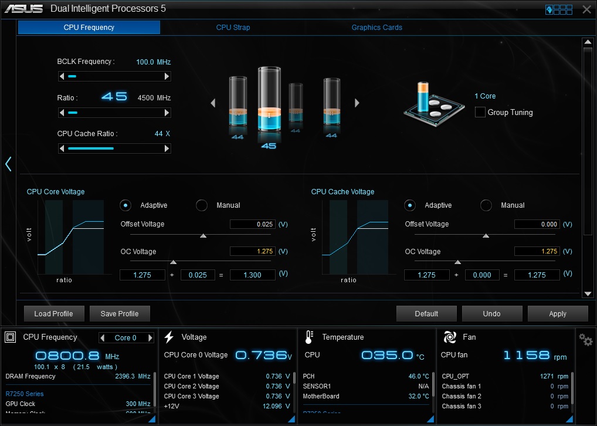Screen dimensions: 597x426
Task: Click the Save Profile button
Action: 120,313
